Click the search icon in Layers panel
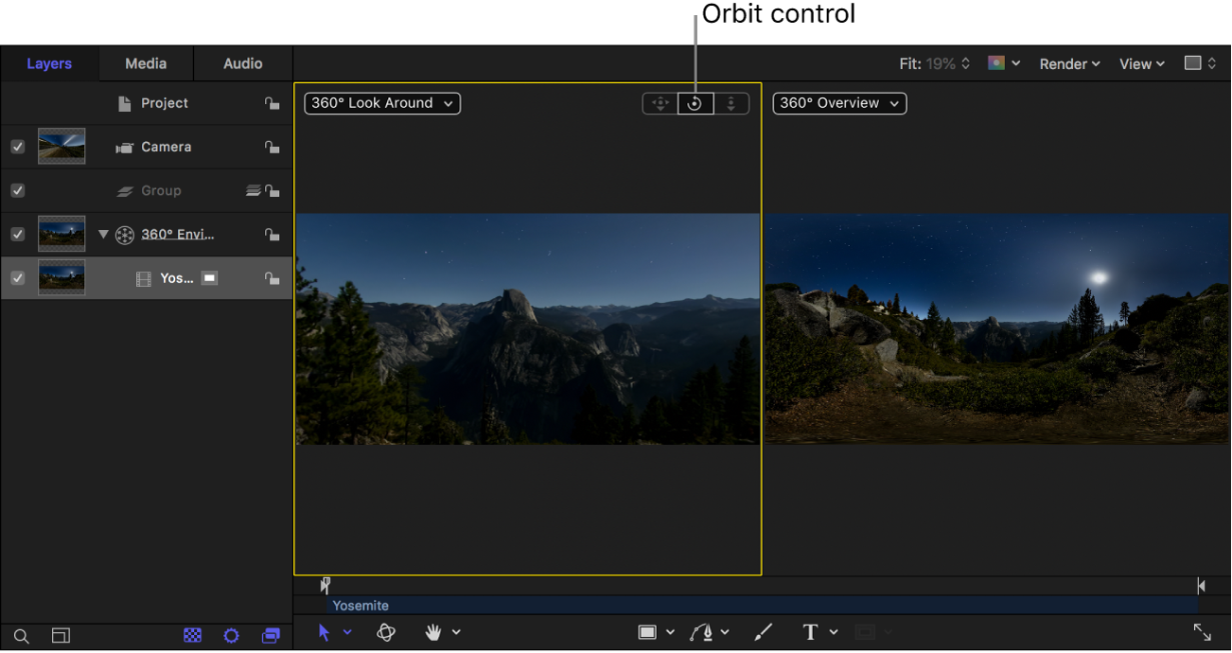Screen dimensions: 1232x653 21,636
